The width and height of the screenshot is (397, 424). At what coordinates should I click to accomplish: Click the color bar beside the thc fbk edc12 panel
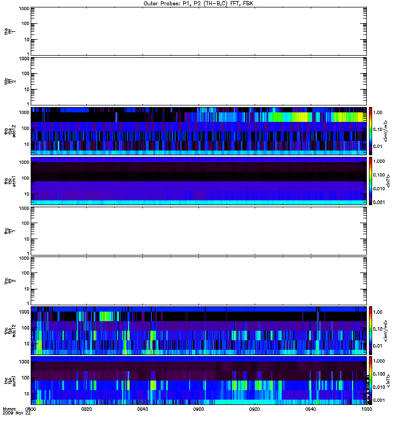371,331
